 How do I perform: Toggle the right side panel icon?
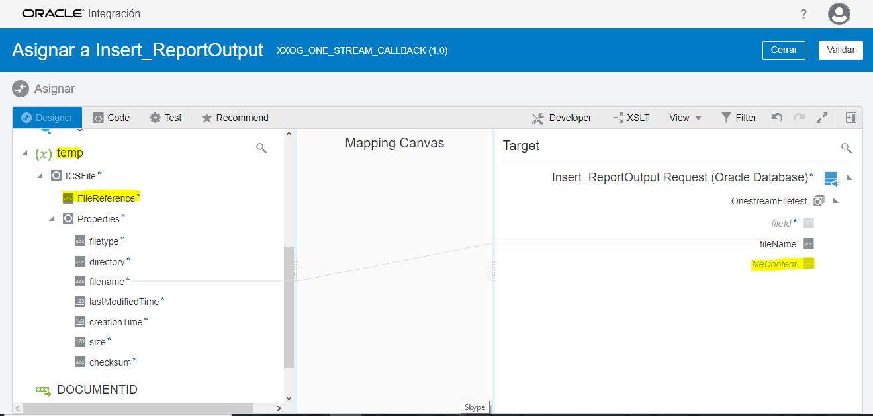point(850,117)
